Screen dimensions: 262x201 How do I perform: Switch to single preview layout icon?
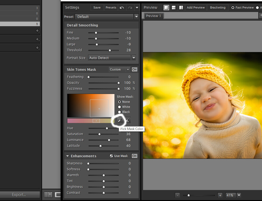coord(166,7)
